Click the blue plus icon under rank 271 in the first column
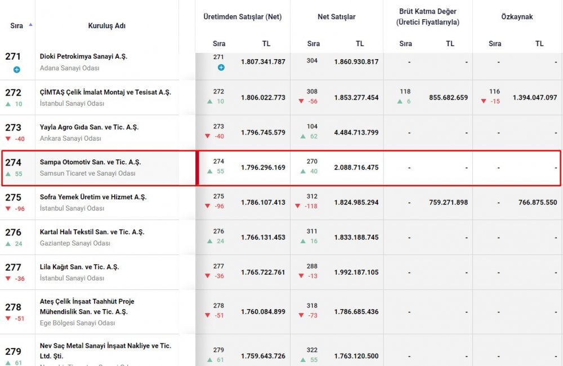The image size is (563, 366). coord(16,70)
